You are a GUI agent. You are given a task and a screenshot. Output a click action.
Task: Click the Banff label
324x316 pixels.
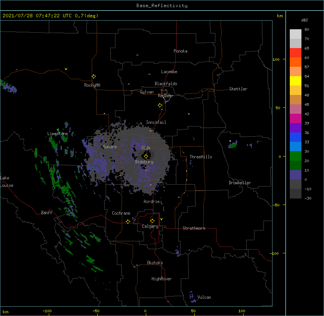coord(47,213)
